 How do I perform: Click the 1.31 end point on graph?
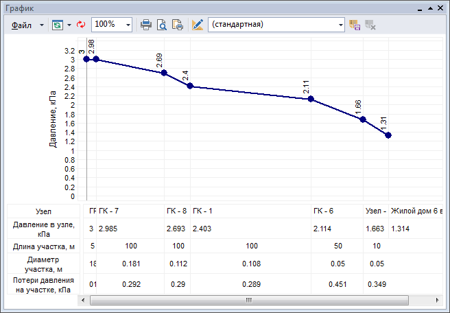388,135
